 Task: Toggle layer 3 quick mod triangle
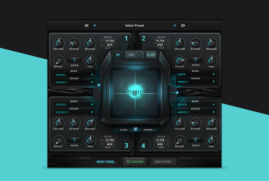(103, 144)
